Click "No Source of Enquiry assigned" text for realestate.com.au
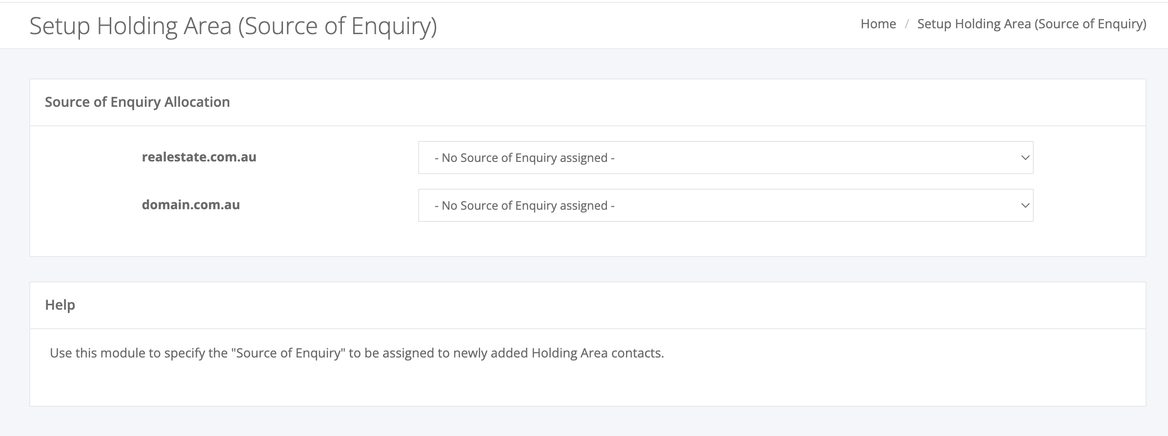Viewport: 1168px width, 436px height. coord(524,158)
